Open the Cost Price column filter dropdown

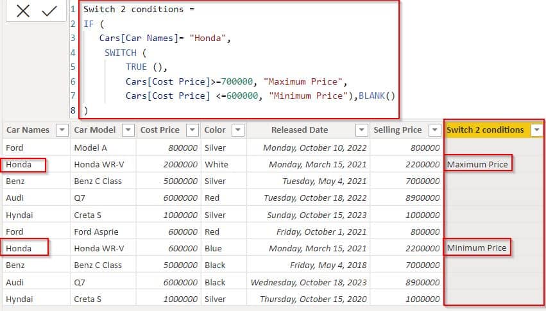click(192, 130)
